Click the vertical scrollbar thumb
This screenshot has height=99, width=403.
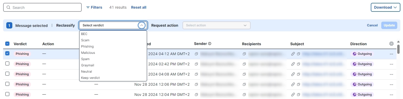pyautogui.click(x=398, y=49)
